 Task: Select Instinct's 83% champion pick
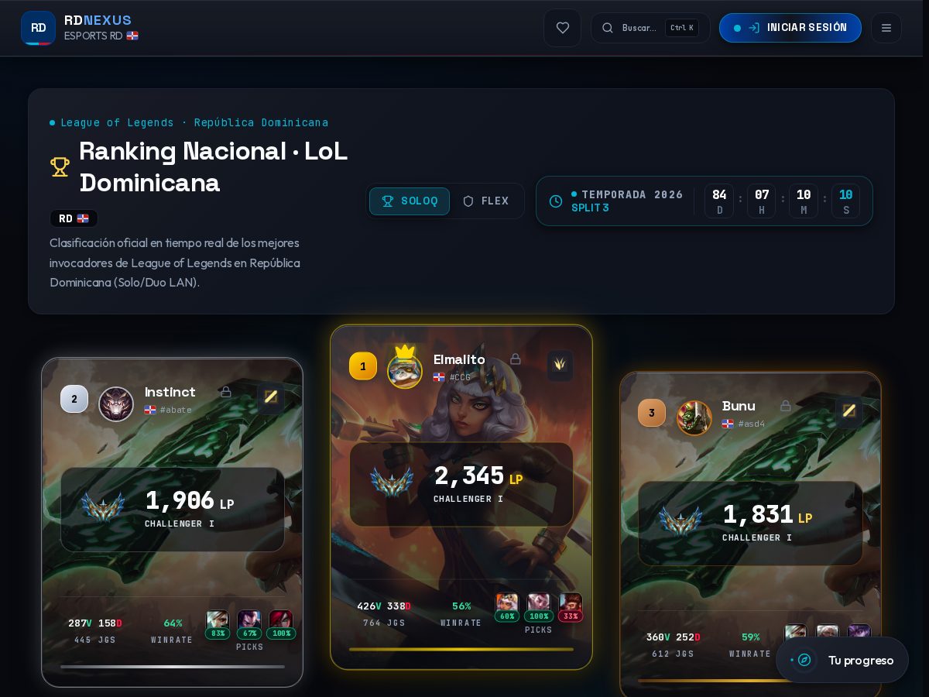[x=218, y=625]
